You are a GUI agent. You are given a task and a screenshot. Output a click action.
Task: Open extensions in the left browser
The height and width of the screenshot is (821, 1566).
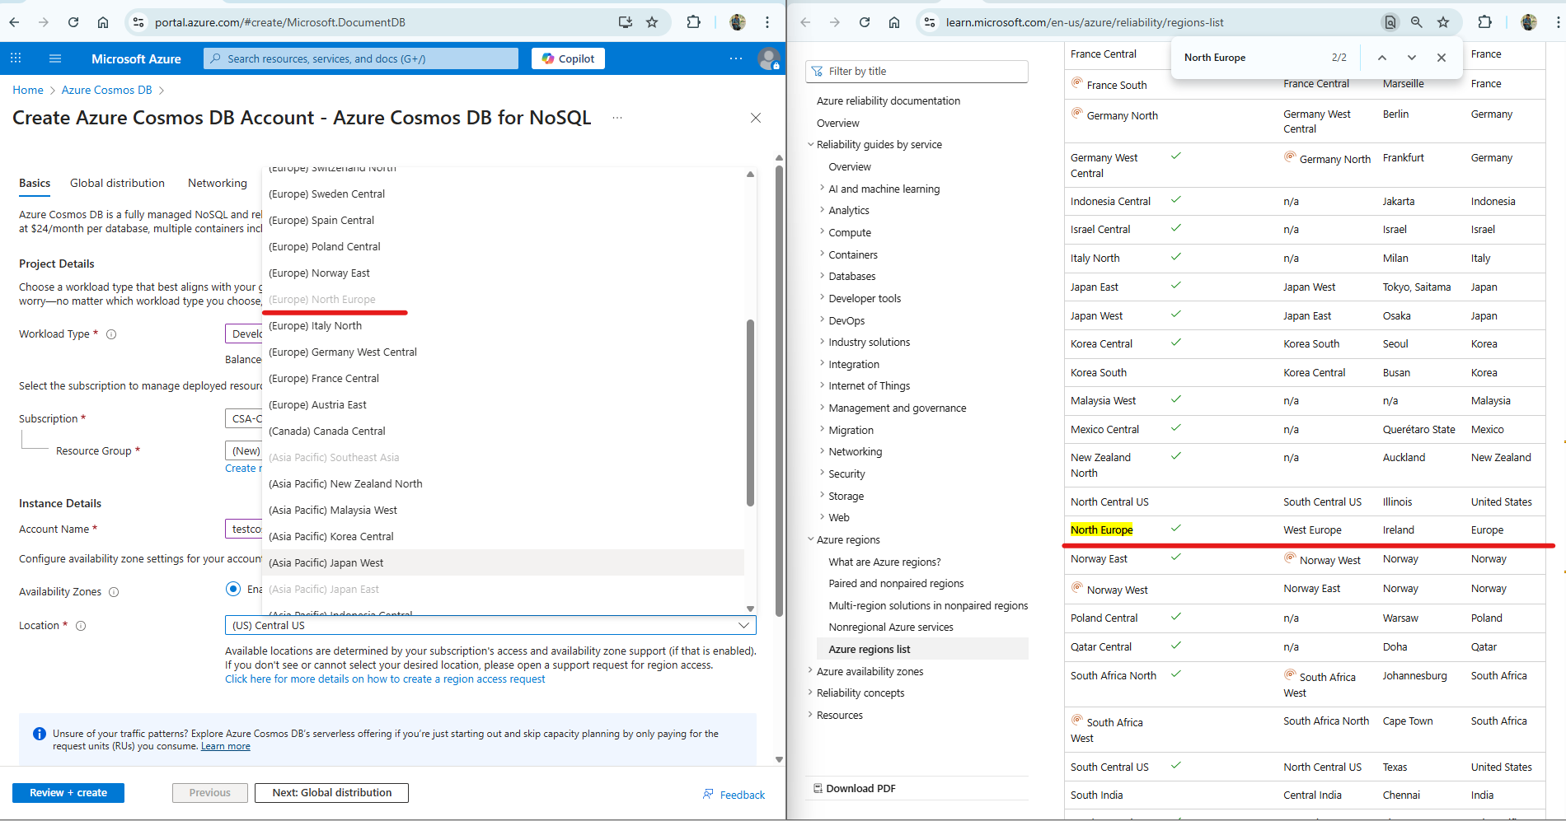[x=693, y=22]
